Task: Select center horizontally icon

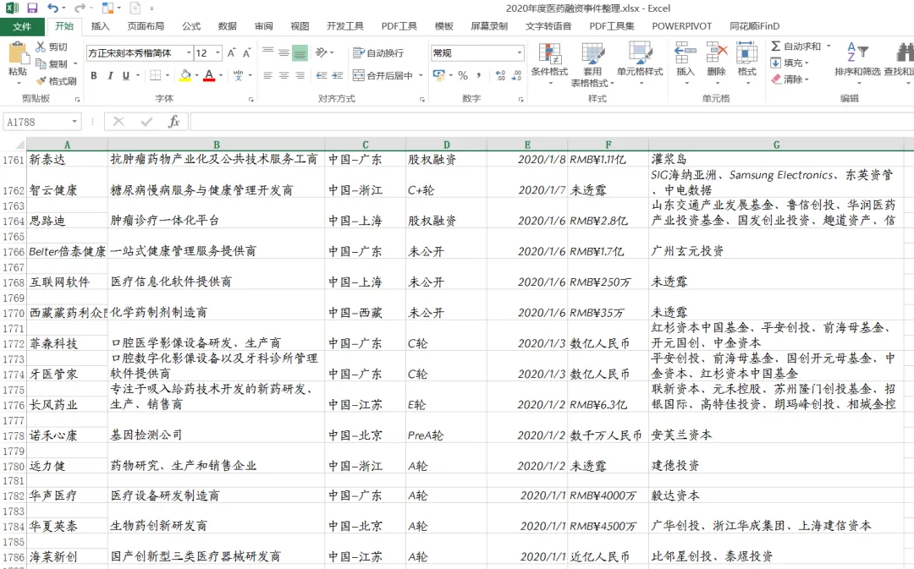Action: click(x=284, y=75)
